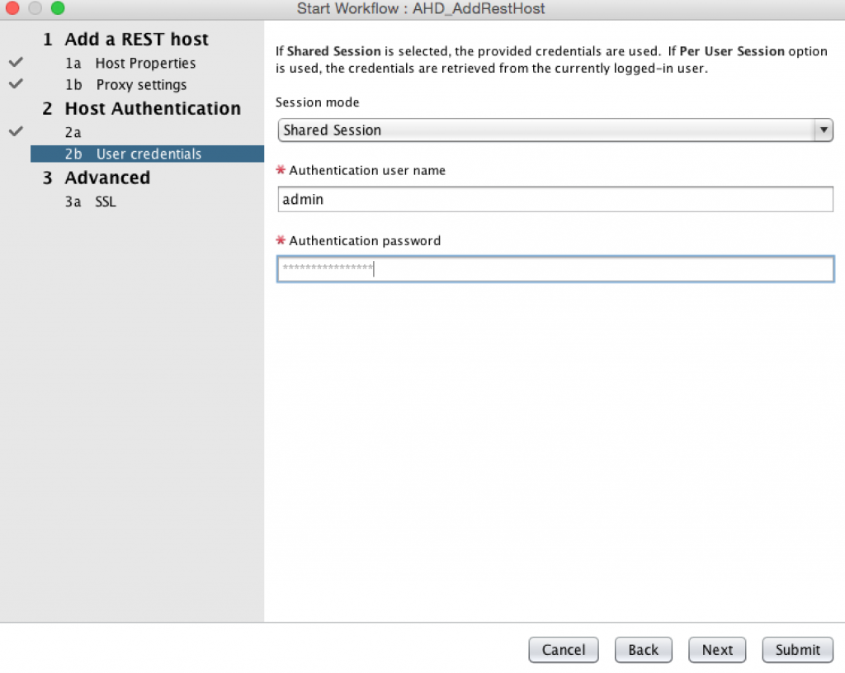Select the Add a REST host section heading
This screenshot has height=673, width=845.
tap(136, 40)
